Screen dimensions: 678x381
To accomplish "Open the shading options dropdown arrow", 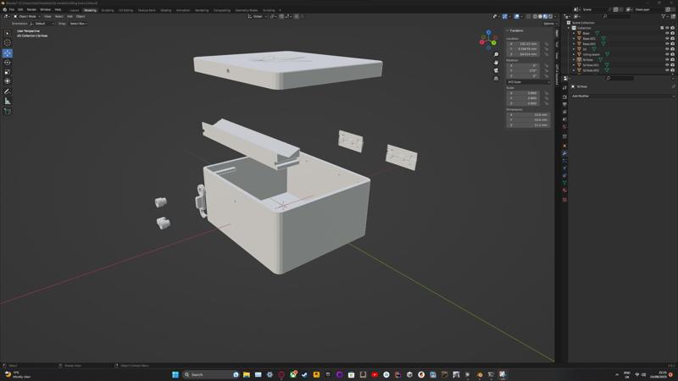I will point(555,16).
